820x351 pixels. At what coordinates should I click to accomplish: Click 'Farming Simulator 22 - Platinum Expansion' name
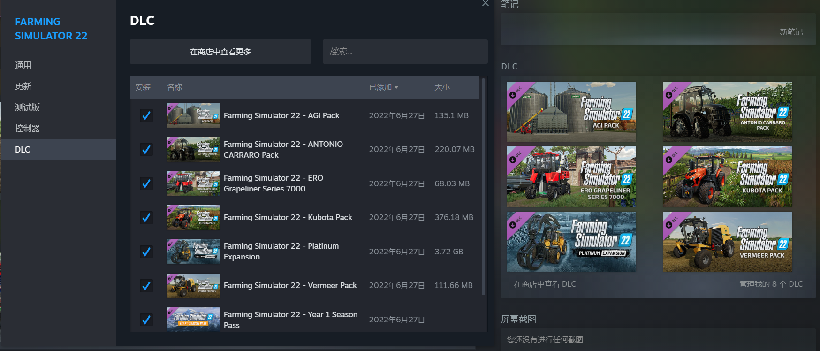pos(281,252)
